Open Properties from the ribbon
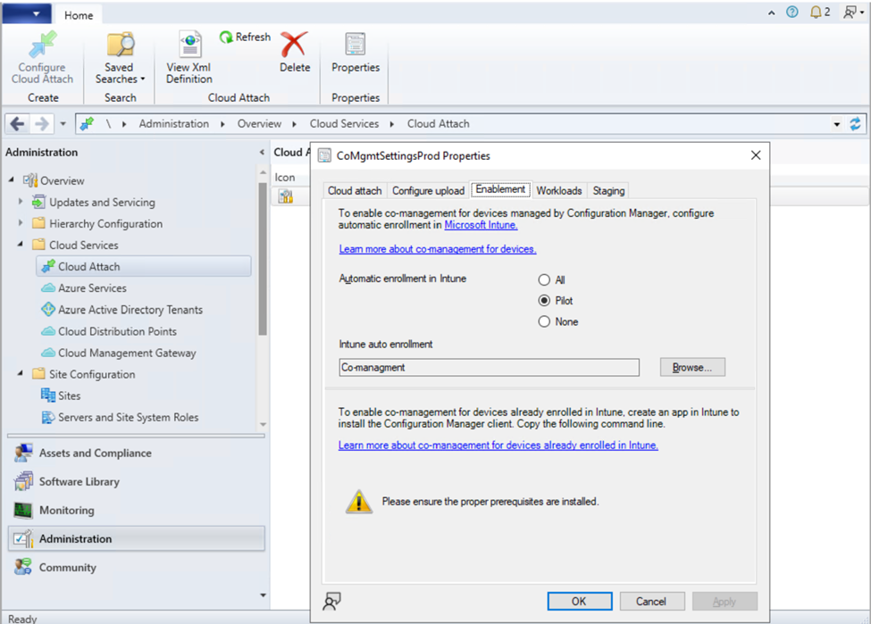Viewport: 871px width, 624px height. [x=356, y=53]
